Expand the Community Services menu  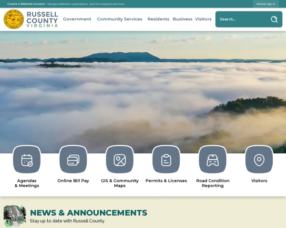[119, 19]
